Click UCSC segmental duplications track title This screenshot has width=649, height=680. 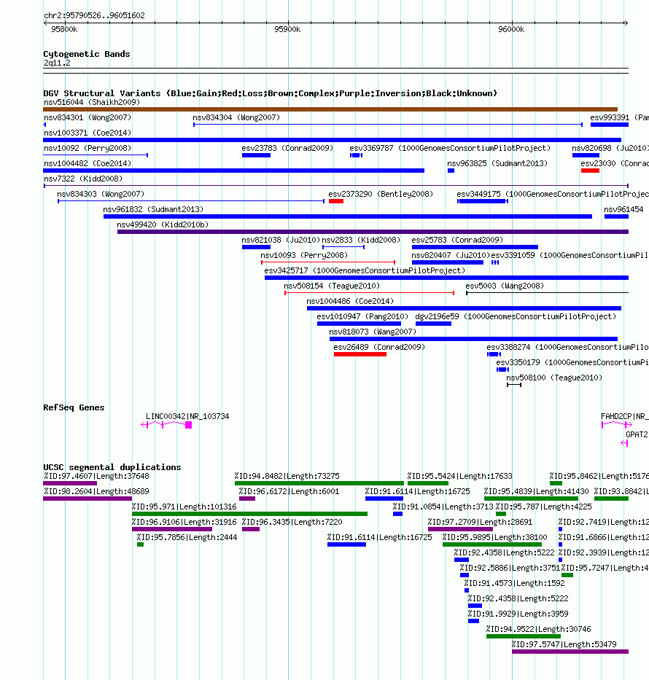coord(112,467)
